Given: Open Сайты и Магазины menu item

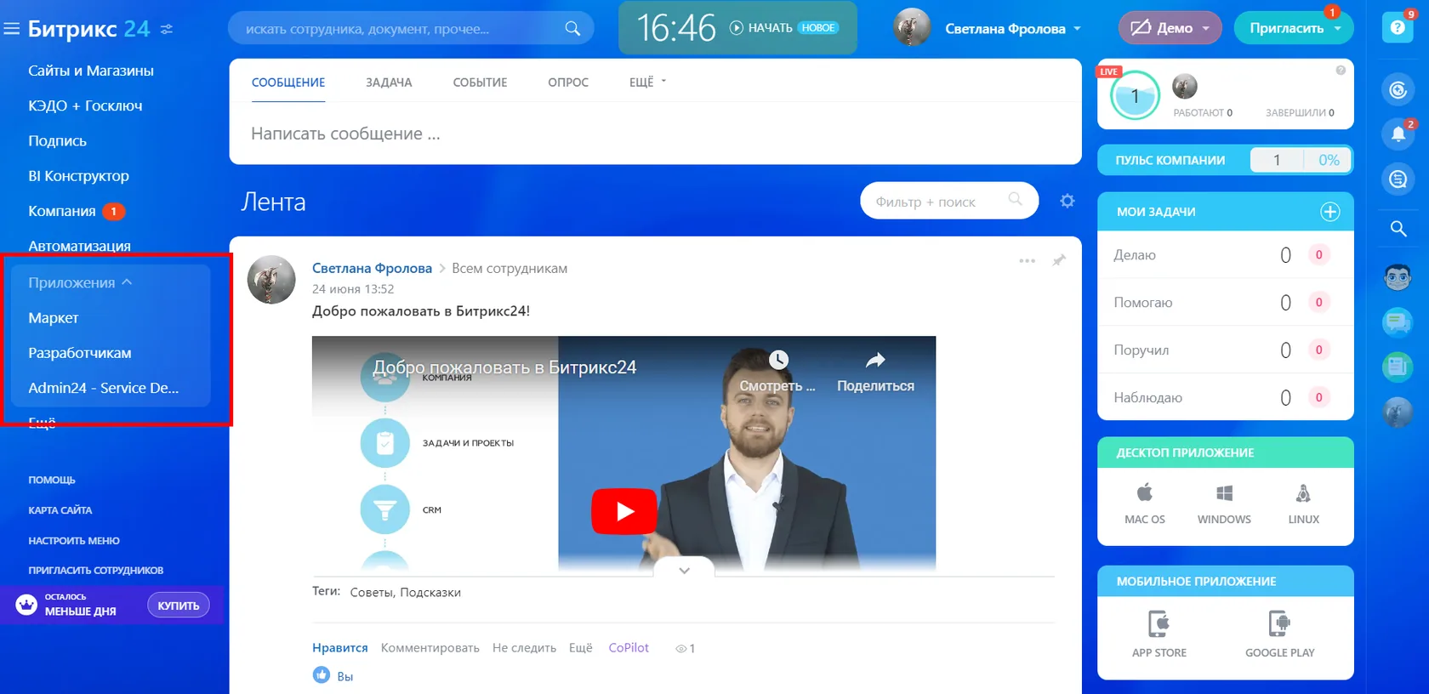Looking at the screenshot, I should tap(91, 71).
